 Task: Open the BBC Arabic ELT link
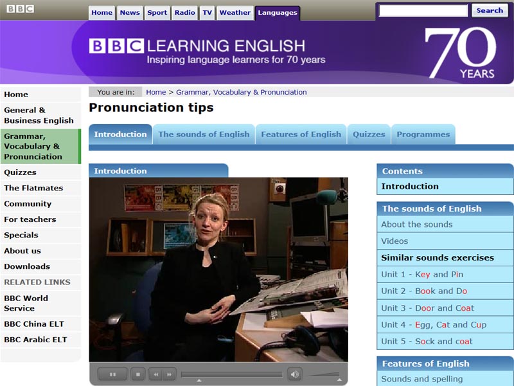(x=40, y=340)
